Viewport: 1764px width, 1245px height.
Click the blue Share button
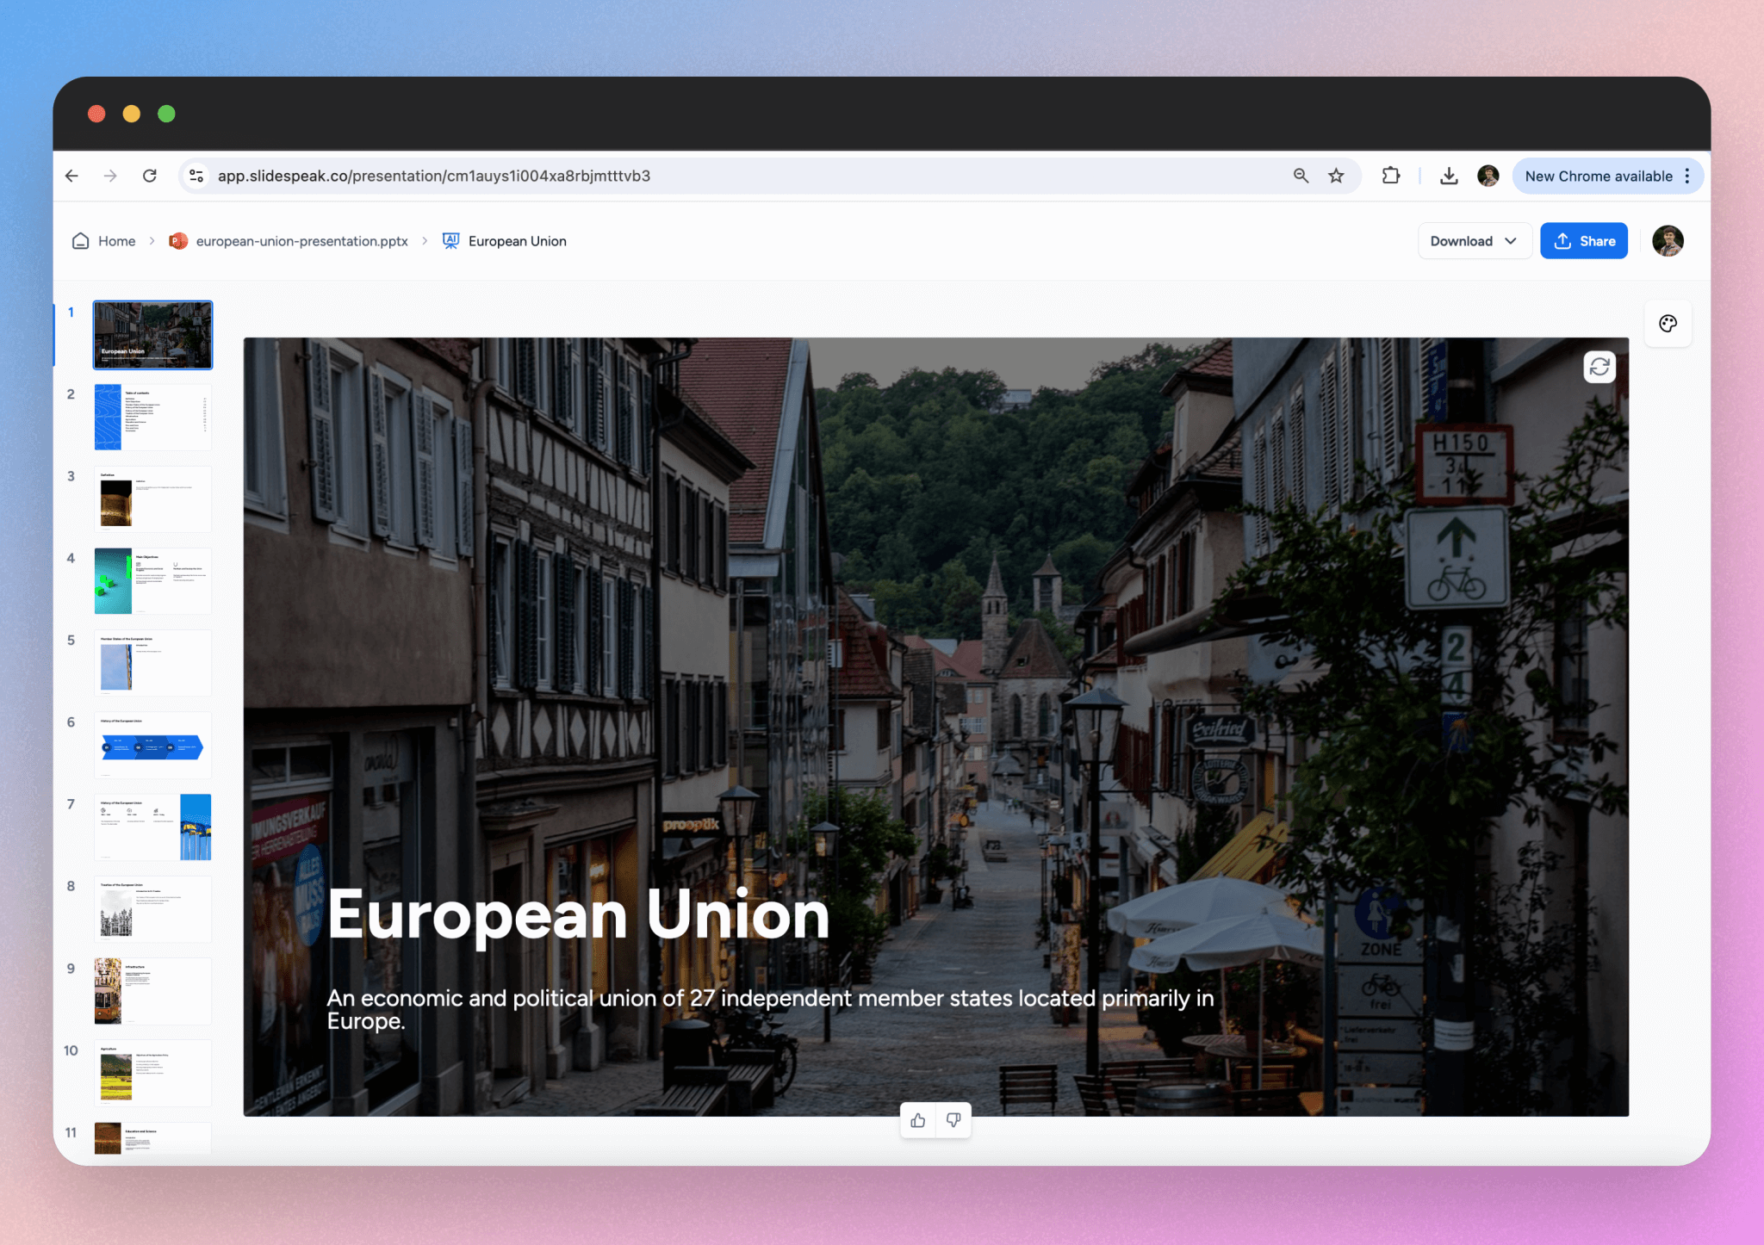coord(1584,241)
